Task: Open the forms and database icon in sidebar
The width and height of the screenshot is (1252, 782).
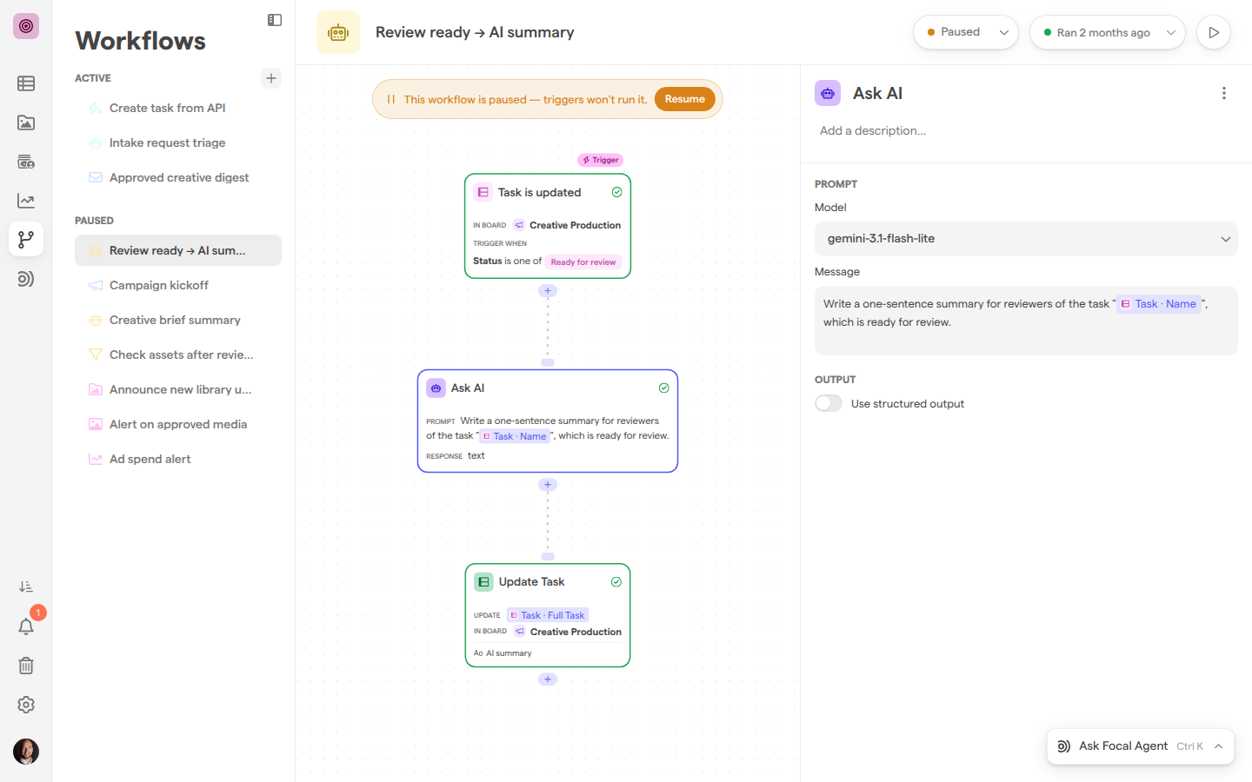Action: coord(26,162)
